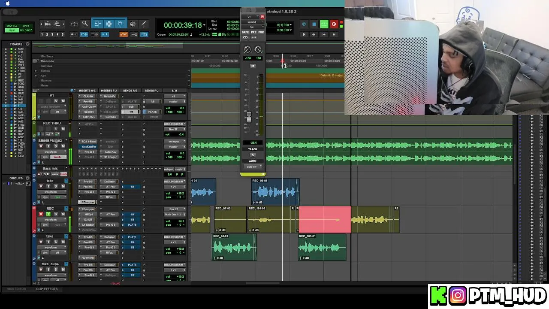Mute the V1 track

(x=63, y=101)
